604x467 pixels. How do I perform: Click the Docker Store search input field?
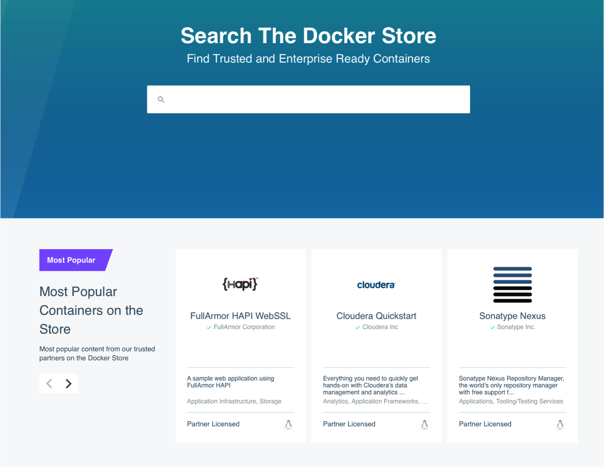point(308,99)
